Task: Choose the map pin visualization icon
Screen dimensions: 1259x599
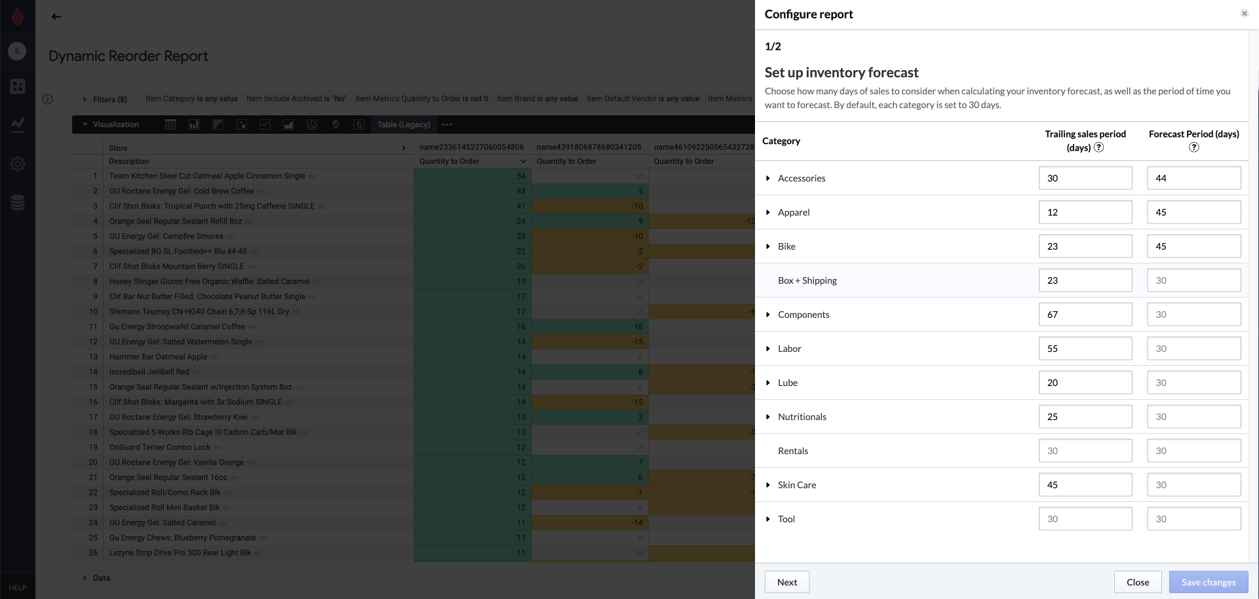Action: pyautogui.click(x=336, y=125)
